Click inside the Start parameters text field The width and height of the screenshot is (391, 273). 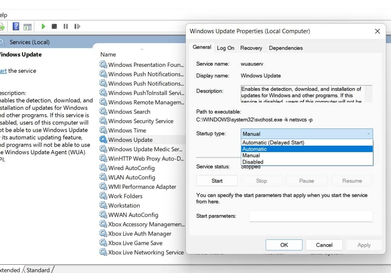point(311,216)
